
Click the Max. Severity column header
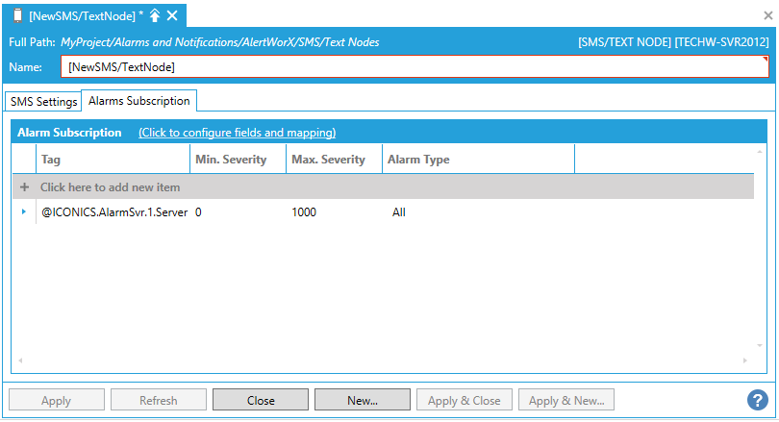tap(334, 160)
